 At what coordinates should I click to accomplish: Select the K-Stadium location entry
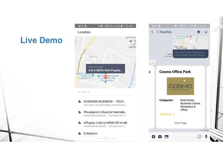tap(105, 133)
